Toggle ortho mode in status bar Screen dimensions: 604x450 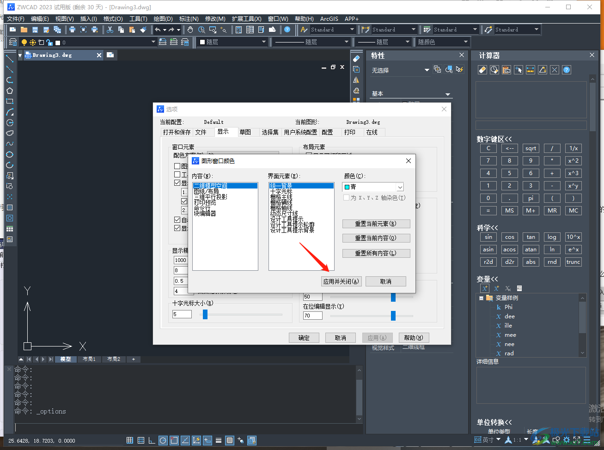pos(152,440)
